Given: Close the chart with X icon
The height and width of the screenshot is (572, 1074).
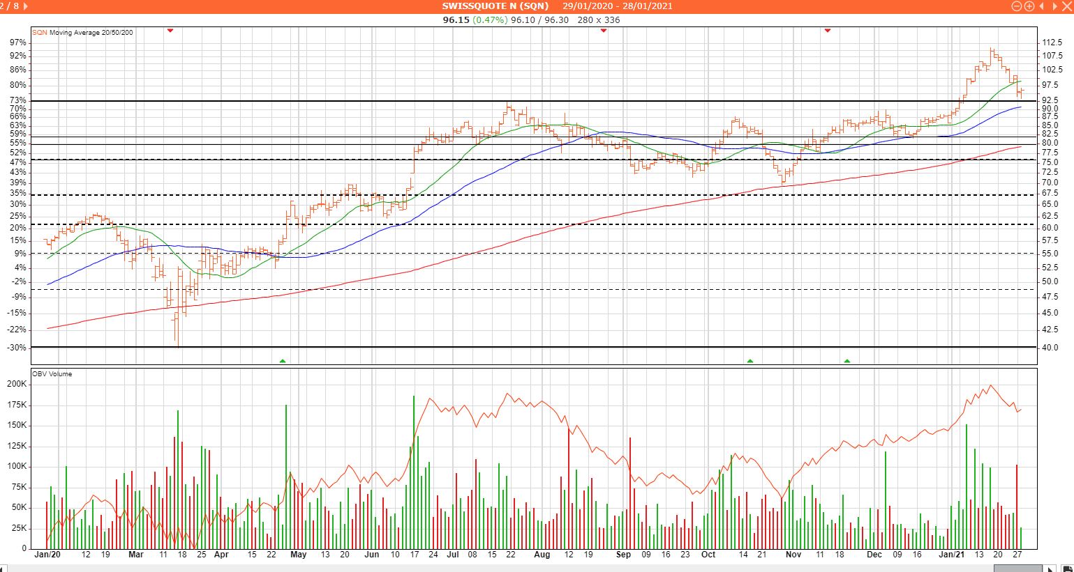Looking at the screenshot, I should (x=1067, y=6).
